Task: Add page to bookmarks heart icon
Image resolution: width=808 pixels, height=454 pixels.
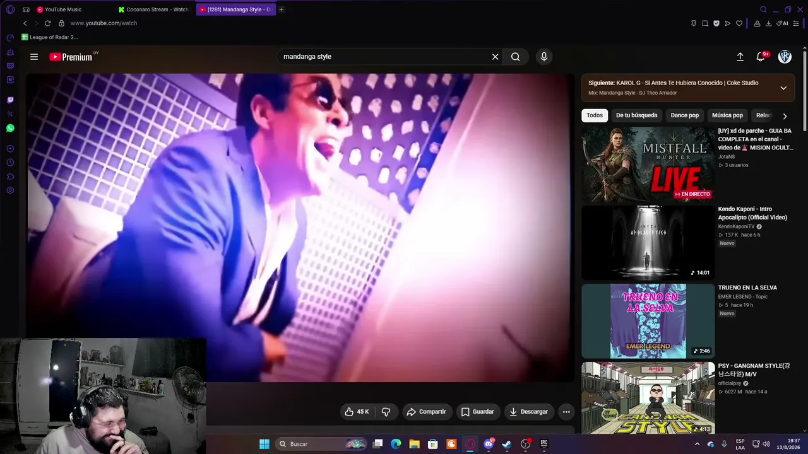Action: pos(739,23)
